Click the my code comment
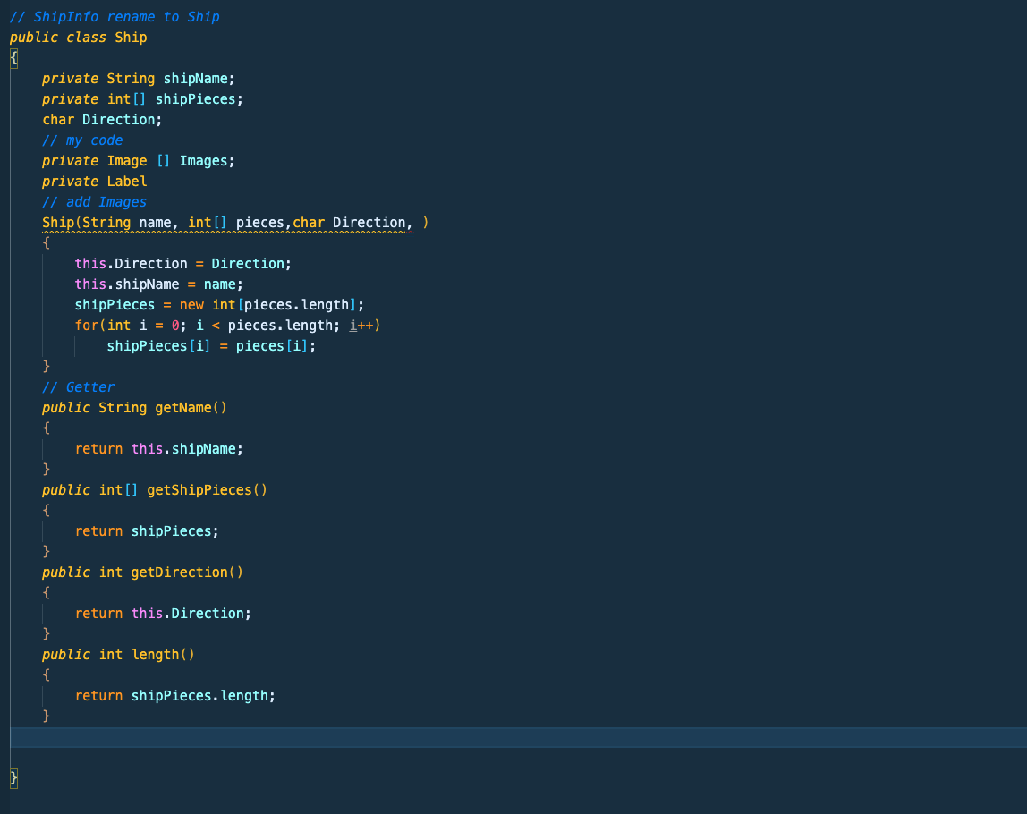 coord(82,140)
